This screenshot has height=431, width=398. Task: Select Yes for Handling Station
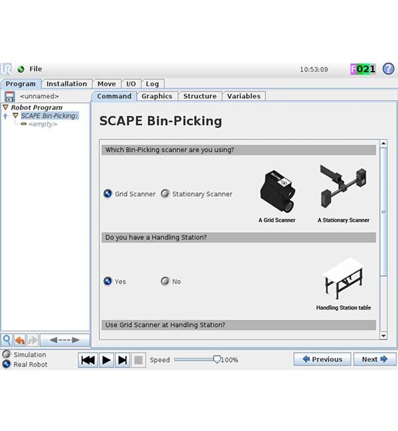click(108, 281)
